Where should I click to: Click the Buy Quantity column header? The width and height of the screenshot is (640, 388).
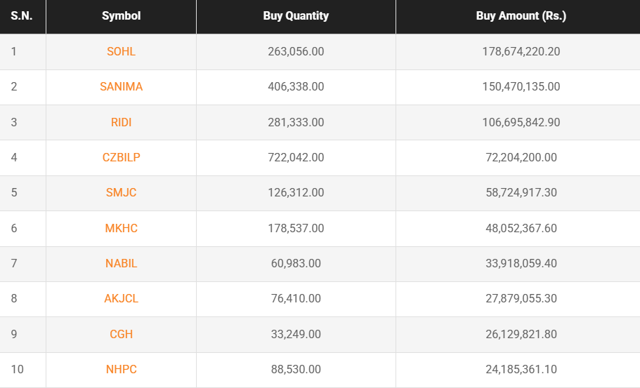pos(296,16)
